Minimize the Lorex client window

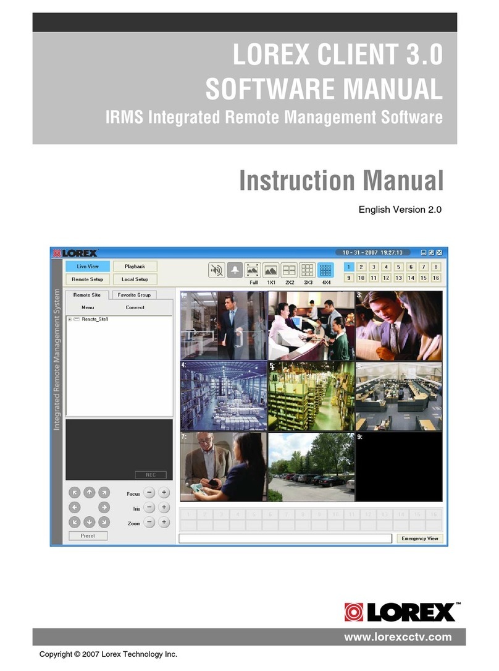(424, 252)
